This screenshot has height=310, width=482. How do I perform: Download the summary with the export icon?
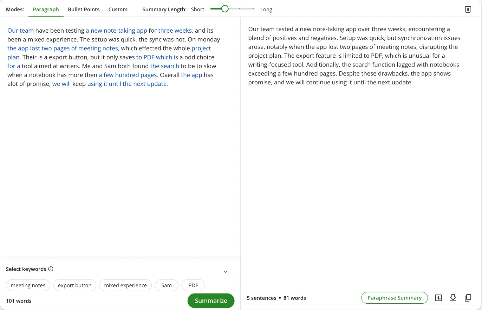click(453, 298)
